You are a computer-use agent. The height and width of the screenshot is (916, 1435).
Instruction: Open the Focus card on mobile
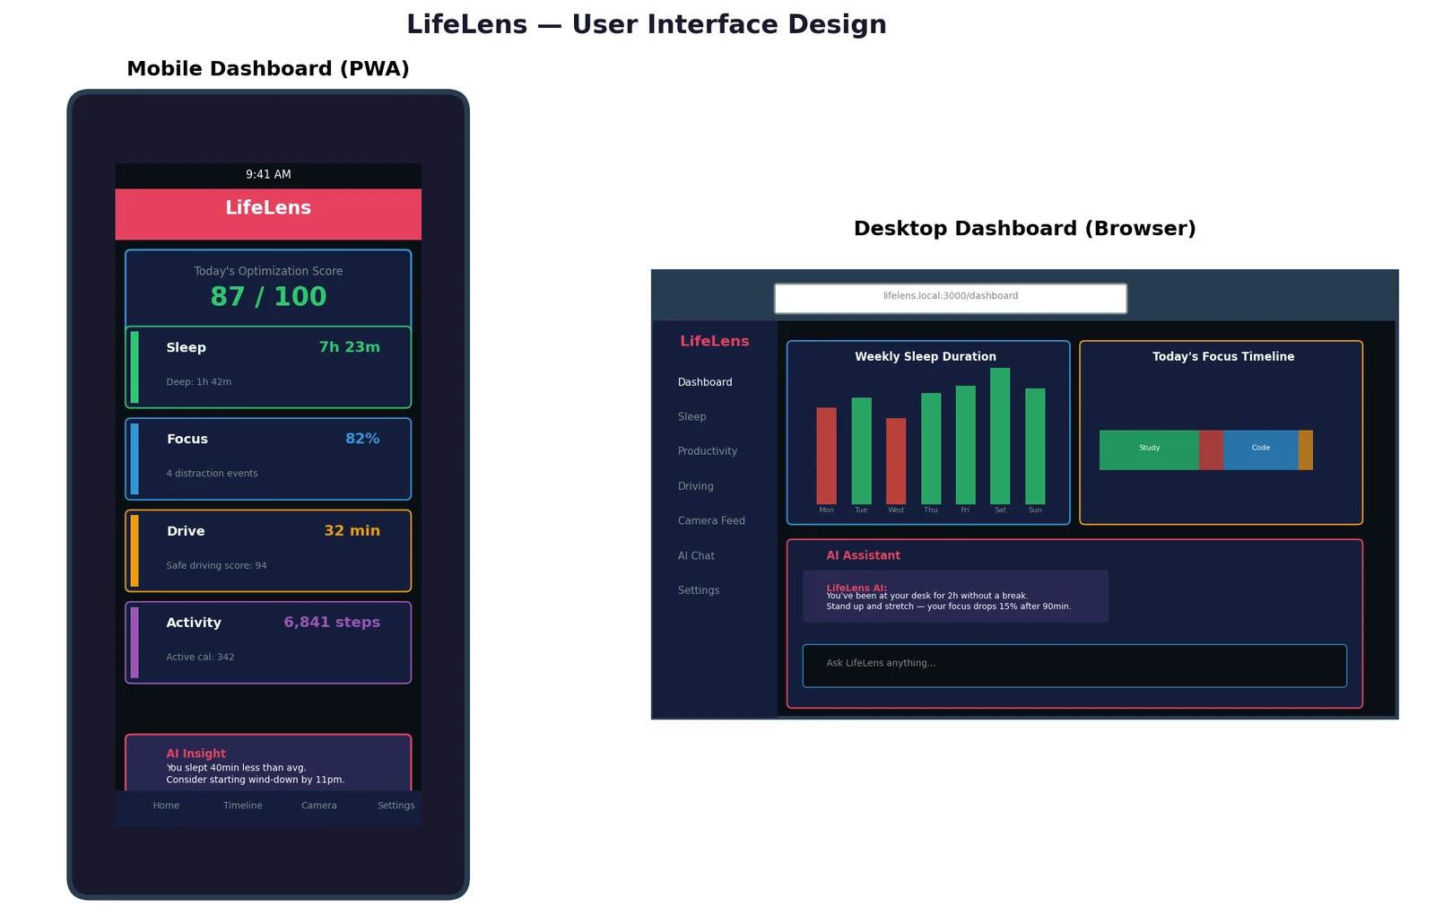tap(268, 459)
